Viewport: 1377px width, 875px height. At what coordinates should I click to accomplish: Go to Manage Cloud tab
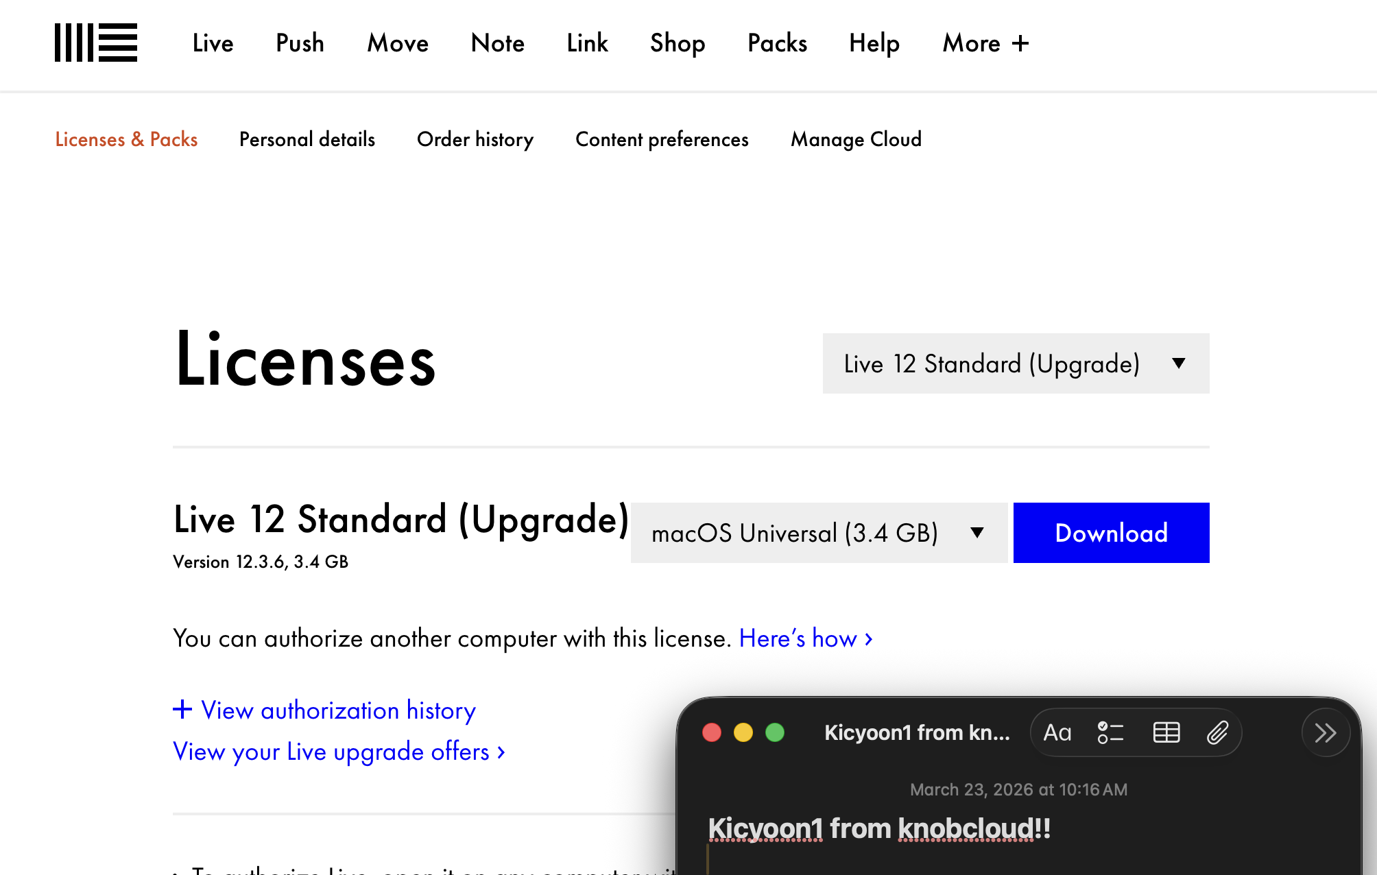tap(856, 139)
